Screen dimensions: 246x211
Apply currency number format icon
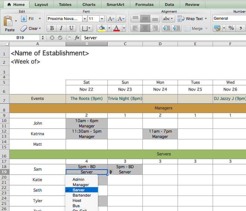[x=217, y=28]
